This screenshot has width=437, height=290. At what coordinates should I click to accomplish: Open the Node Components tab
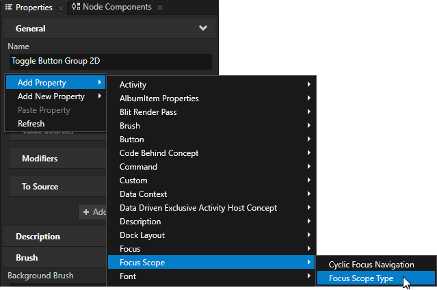tap(117, 7)
